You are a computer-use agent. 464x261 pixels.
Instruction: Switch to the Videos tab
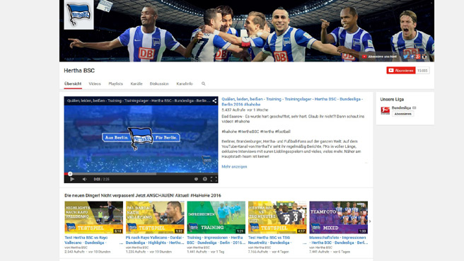(x=95, y=83)
